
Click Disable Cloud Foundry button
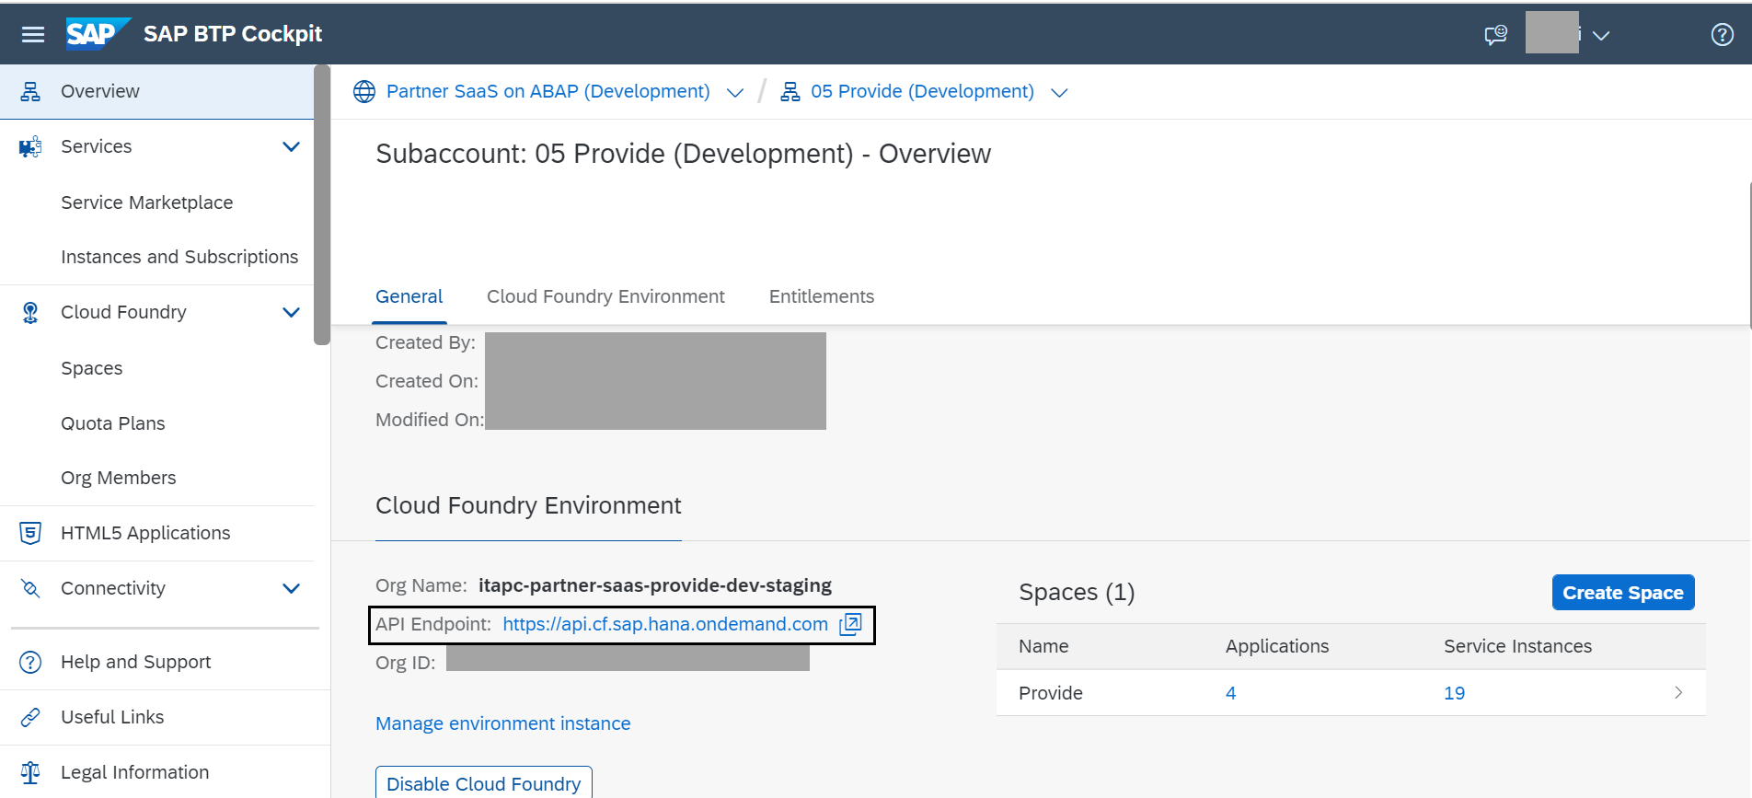pos(484,783)
